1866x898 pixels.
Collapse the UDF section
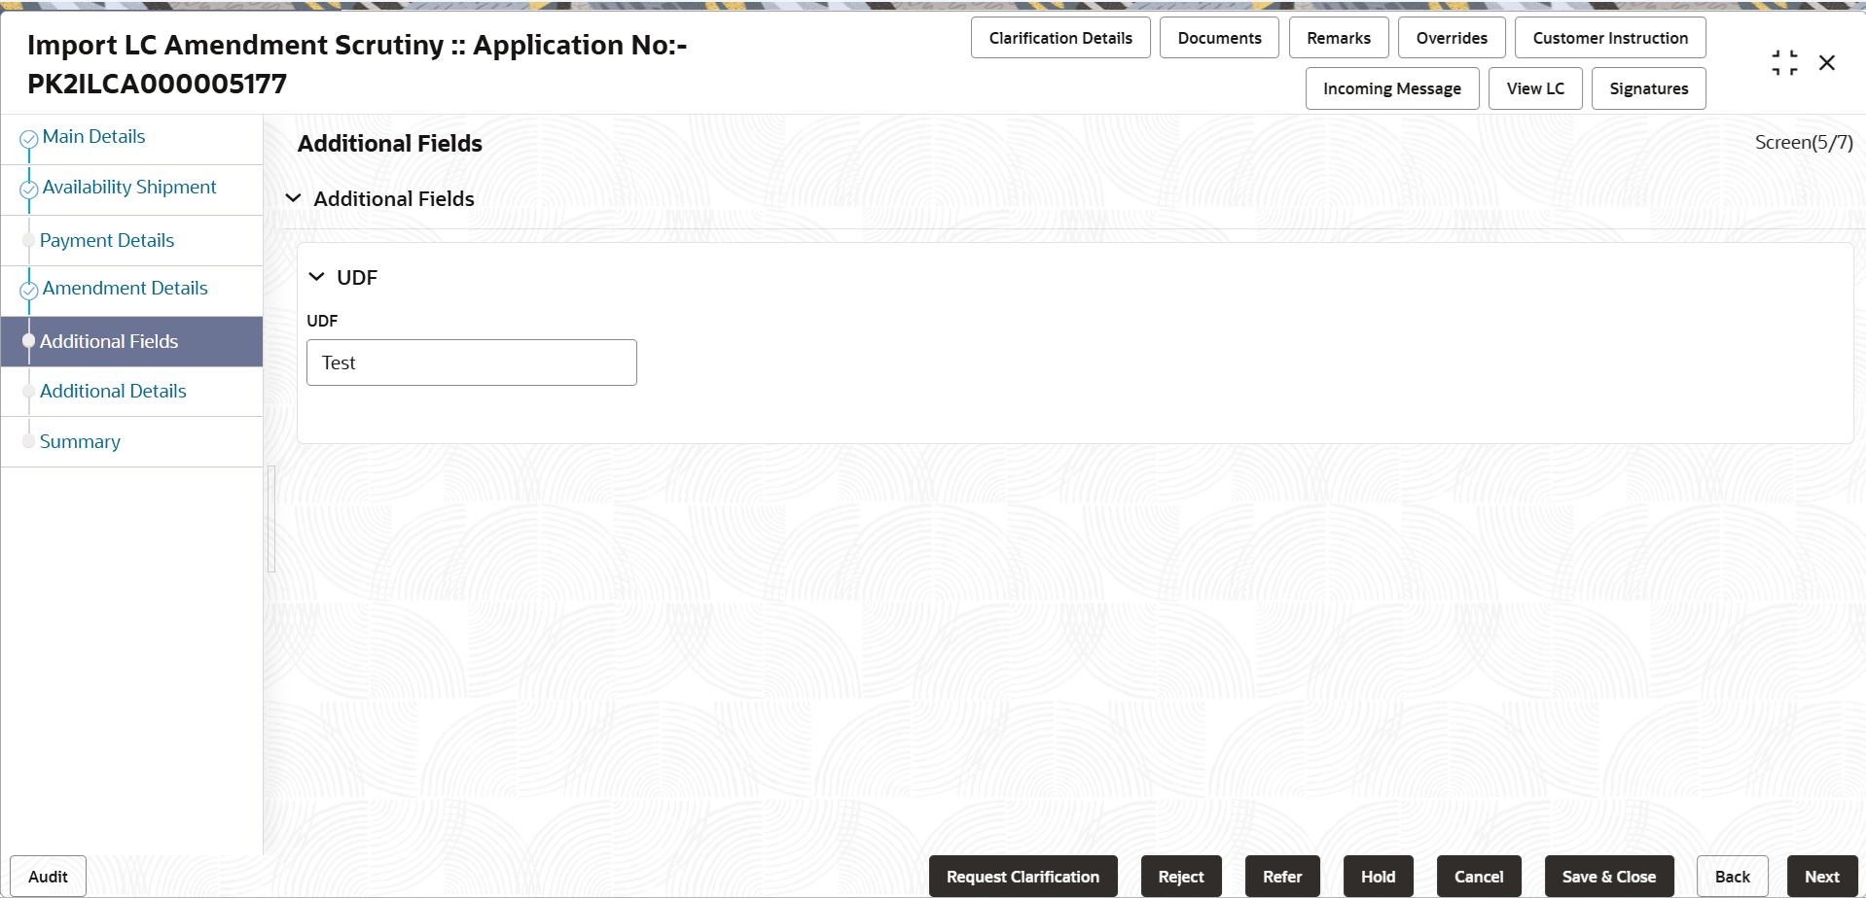tap(316, 276)
